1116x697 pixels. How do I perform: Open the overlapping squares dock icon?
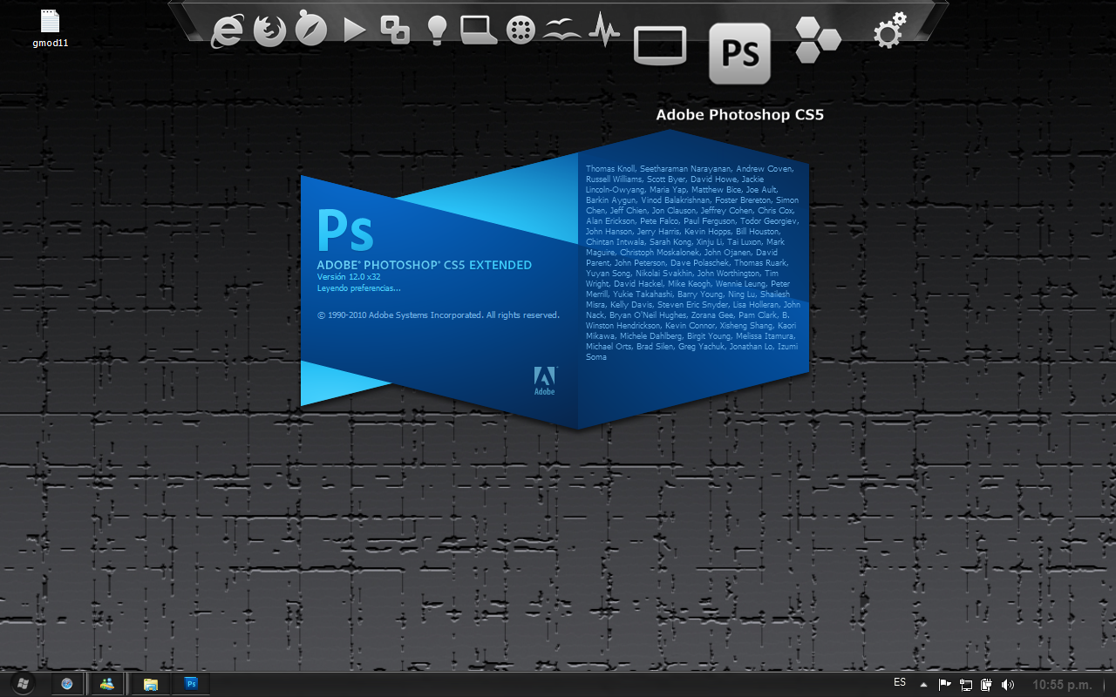395,30
